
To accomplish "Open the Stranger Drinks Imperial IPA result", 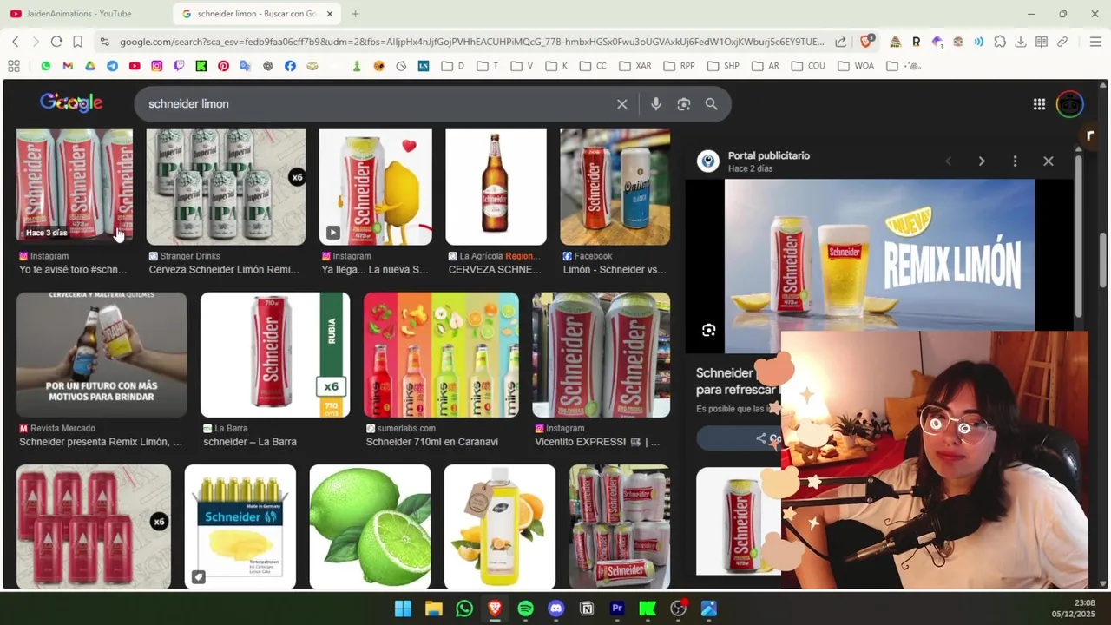I will point(226,187).
